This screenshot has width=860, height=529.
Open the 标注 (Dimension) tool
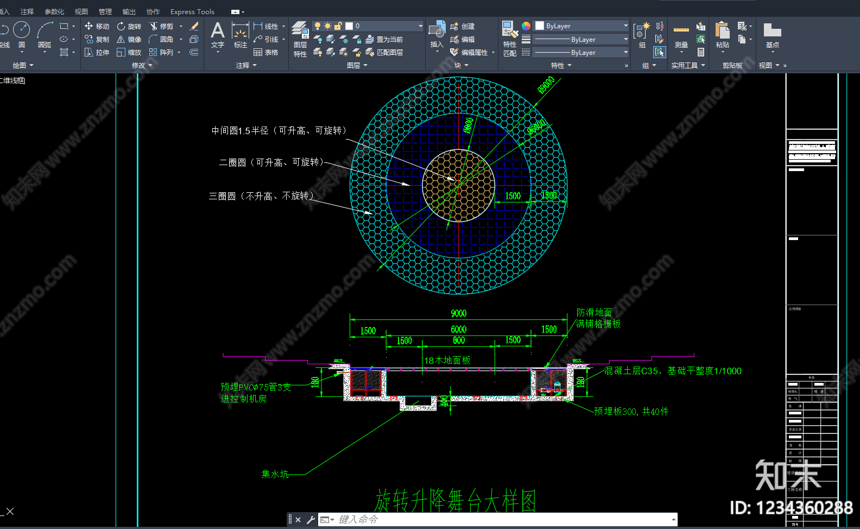240,35
